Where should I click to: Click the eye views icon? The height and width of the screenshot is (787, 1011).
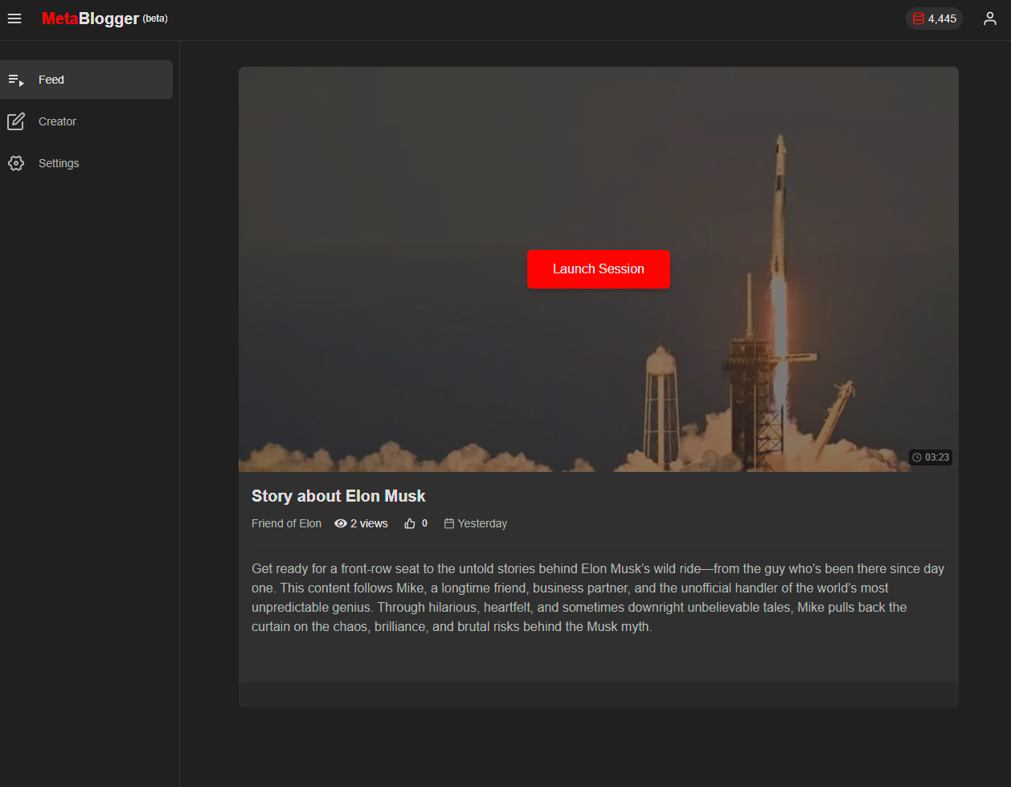pyautogui.click(x=341, y=523)
